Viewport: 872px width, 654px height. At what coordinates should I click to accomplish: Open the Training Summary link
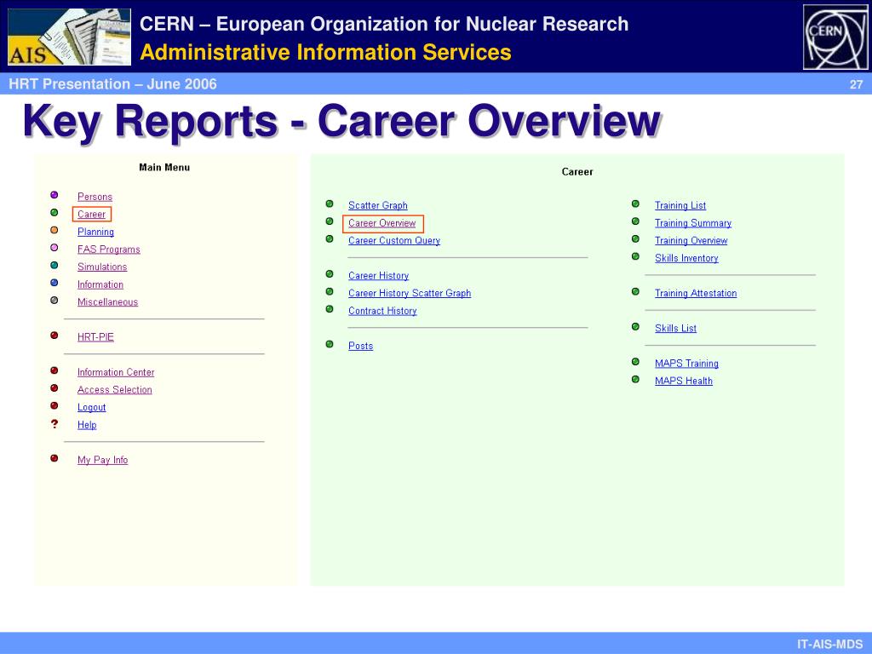coord(693,223)
